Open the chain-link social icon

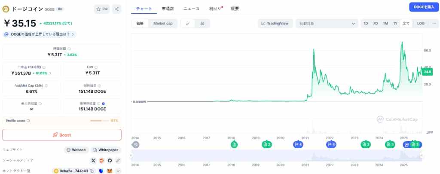[118, 161]
